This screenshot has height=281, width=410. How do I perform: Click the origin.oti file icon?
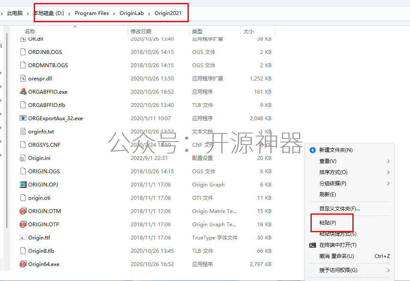pos(23,198)
